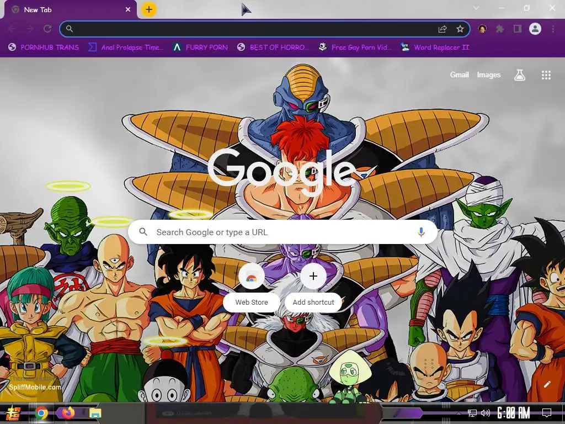Click the forward navigation arrow

30,29
